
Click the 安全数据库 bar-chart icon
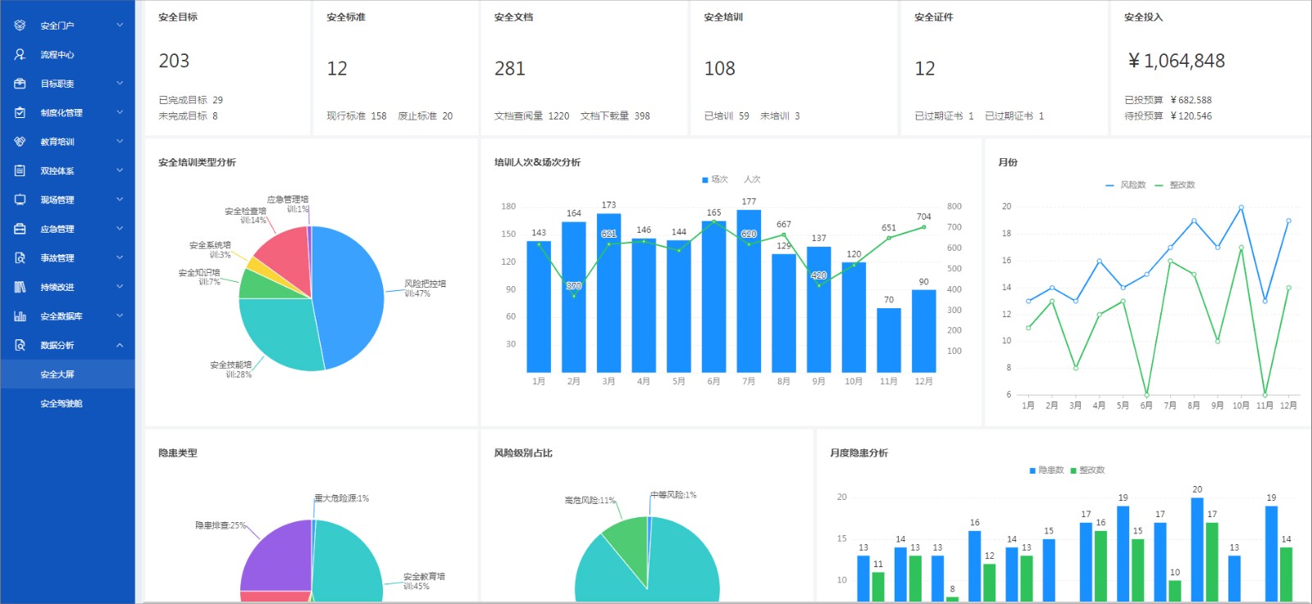coord(20,316)
